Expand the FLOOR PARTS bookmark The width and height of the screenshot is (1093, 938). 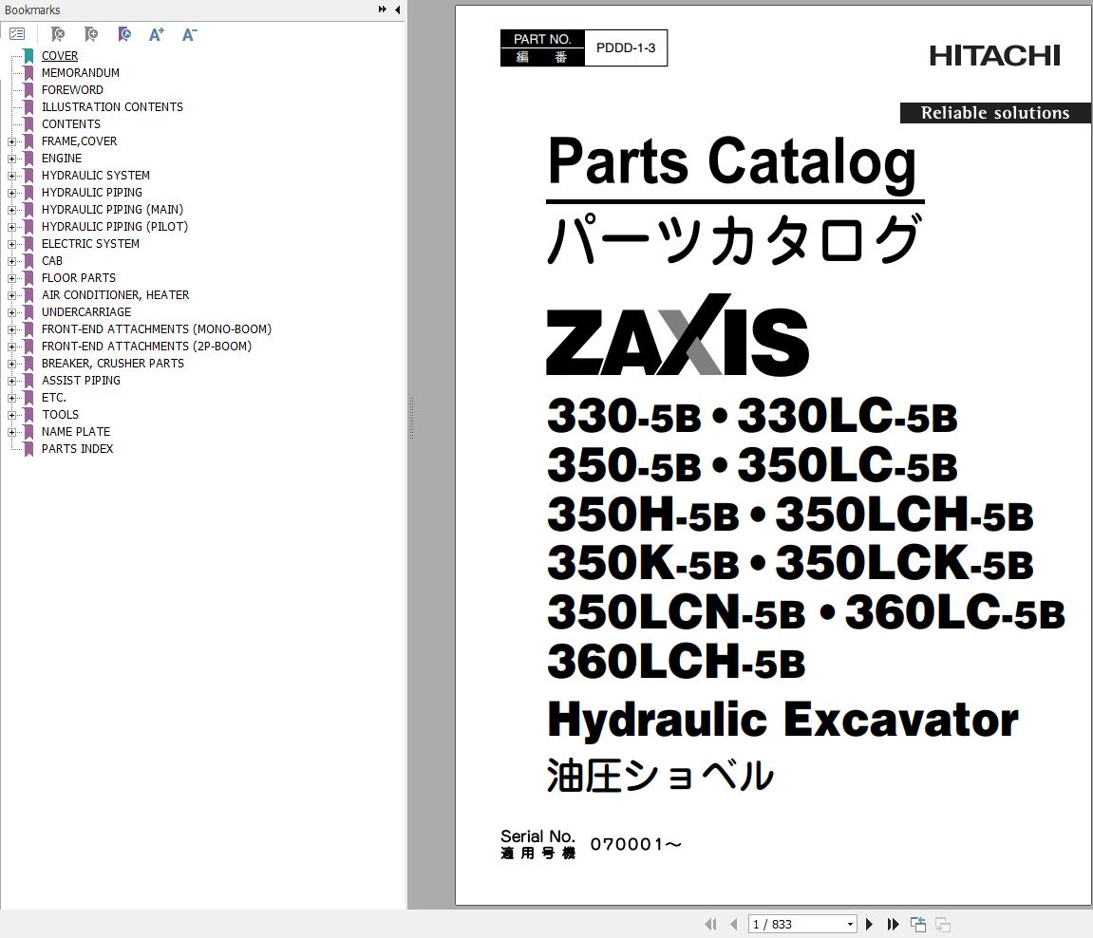click(x=11, y=278)
